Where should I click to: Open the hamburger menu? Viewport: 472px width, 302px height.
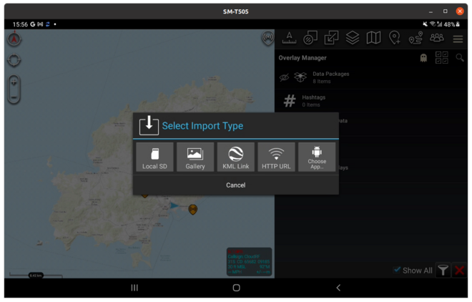(x=458, y=39)
